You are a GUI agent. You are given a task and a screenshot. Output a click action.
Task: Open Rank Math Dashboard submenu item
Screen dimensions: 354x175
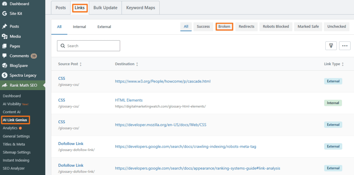[12, 96]
